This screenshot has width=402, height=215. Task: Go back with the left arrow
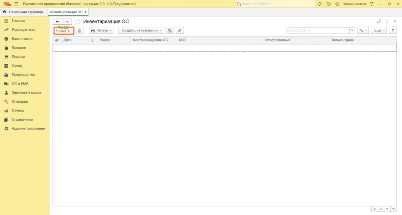(x=57, y=22)
